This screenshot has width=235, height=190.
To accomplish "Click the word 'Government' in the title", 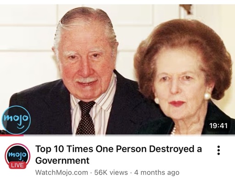I will coord(62,161).
